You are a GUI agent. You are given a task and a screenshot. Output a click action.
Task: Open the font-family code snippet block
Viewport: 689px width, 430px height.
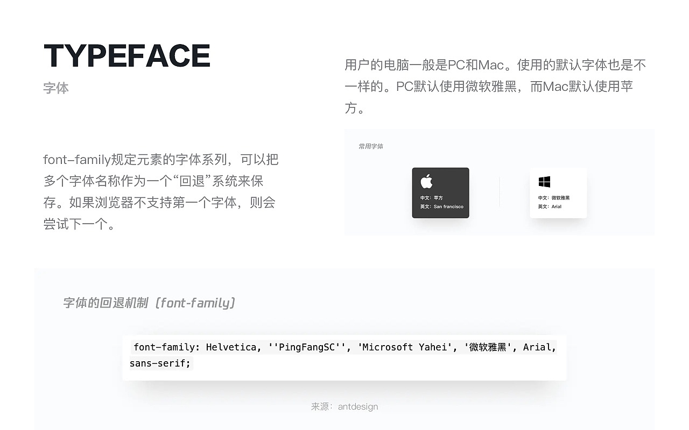344,355
